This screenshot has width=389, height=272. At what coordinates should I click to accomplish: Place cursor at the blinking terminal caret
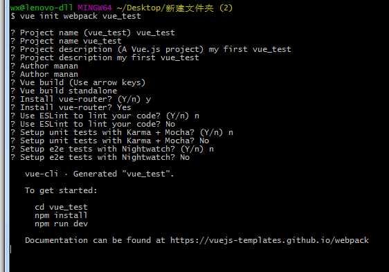tap(10, 249)
